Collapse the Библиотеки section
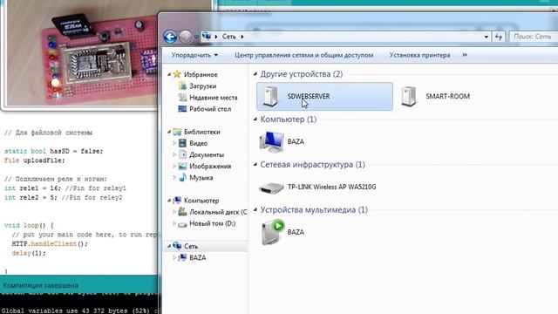This screenshot has height=314, width=558. [x=169, y=132]
